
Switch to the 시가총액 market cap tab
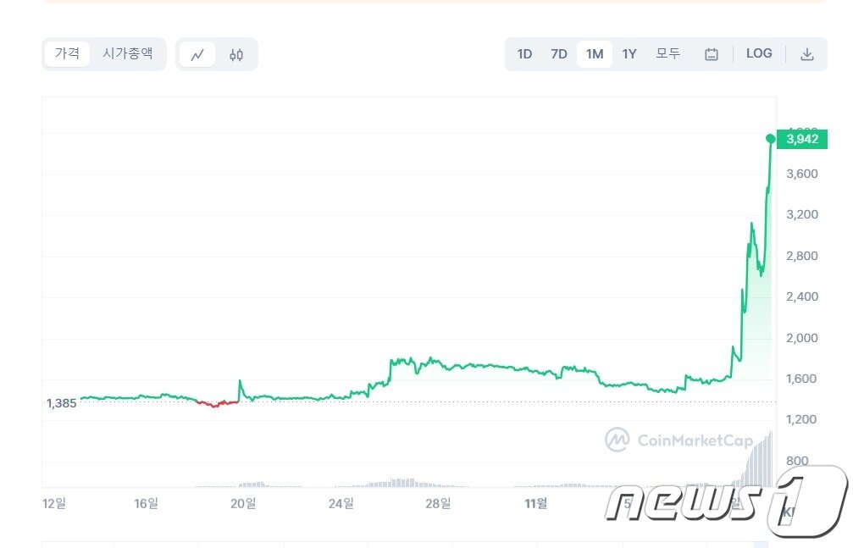128,53
